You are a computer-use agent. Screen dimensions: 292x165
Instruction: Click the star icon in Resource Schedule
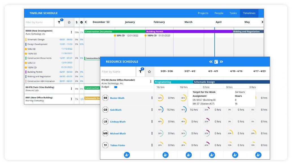click(x=149, y=71)
